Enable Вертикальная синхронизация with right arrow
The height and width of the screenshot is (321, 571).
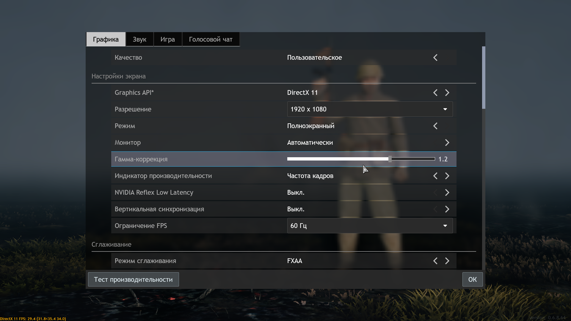(x=447, y=209)
